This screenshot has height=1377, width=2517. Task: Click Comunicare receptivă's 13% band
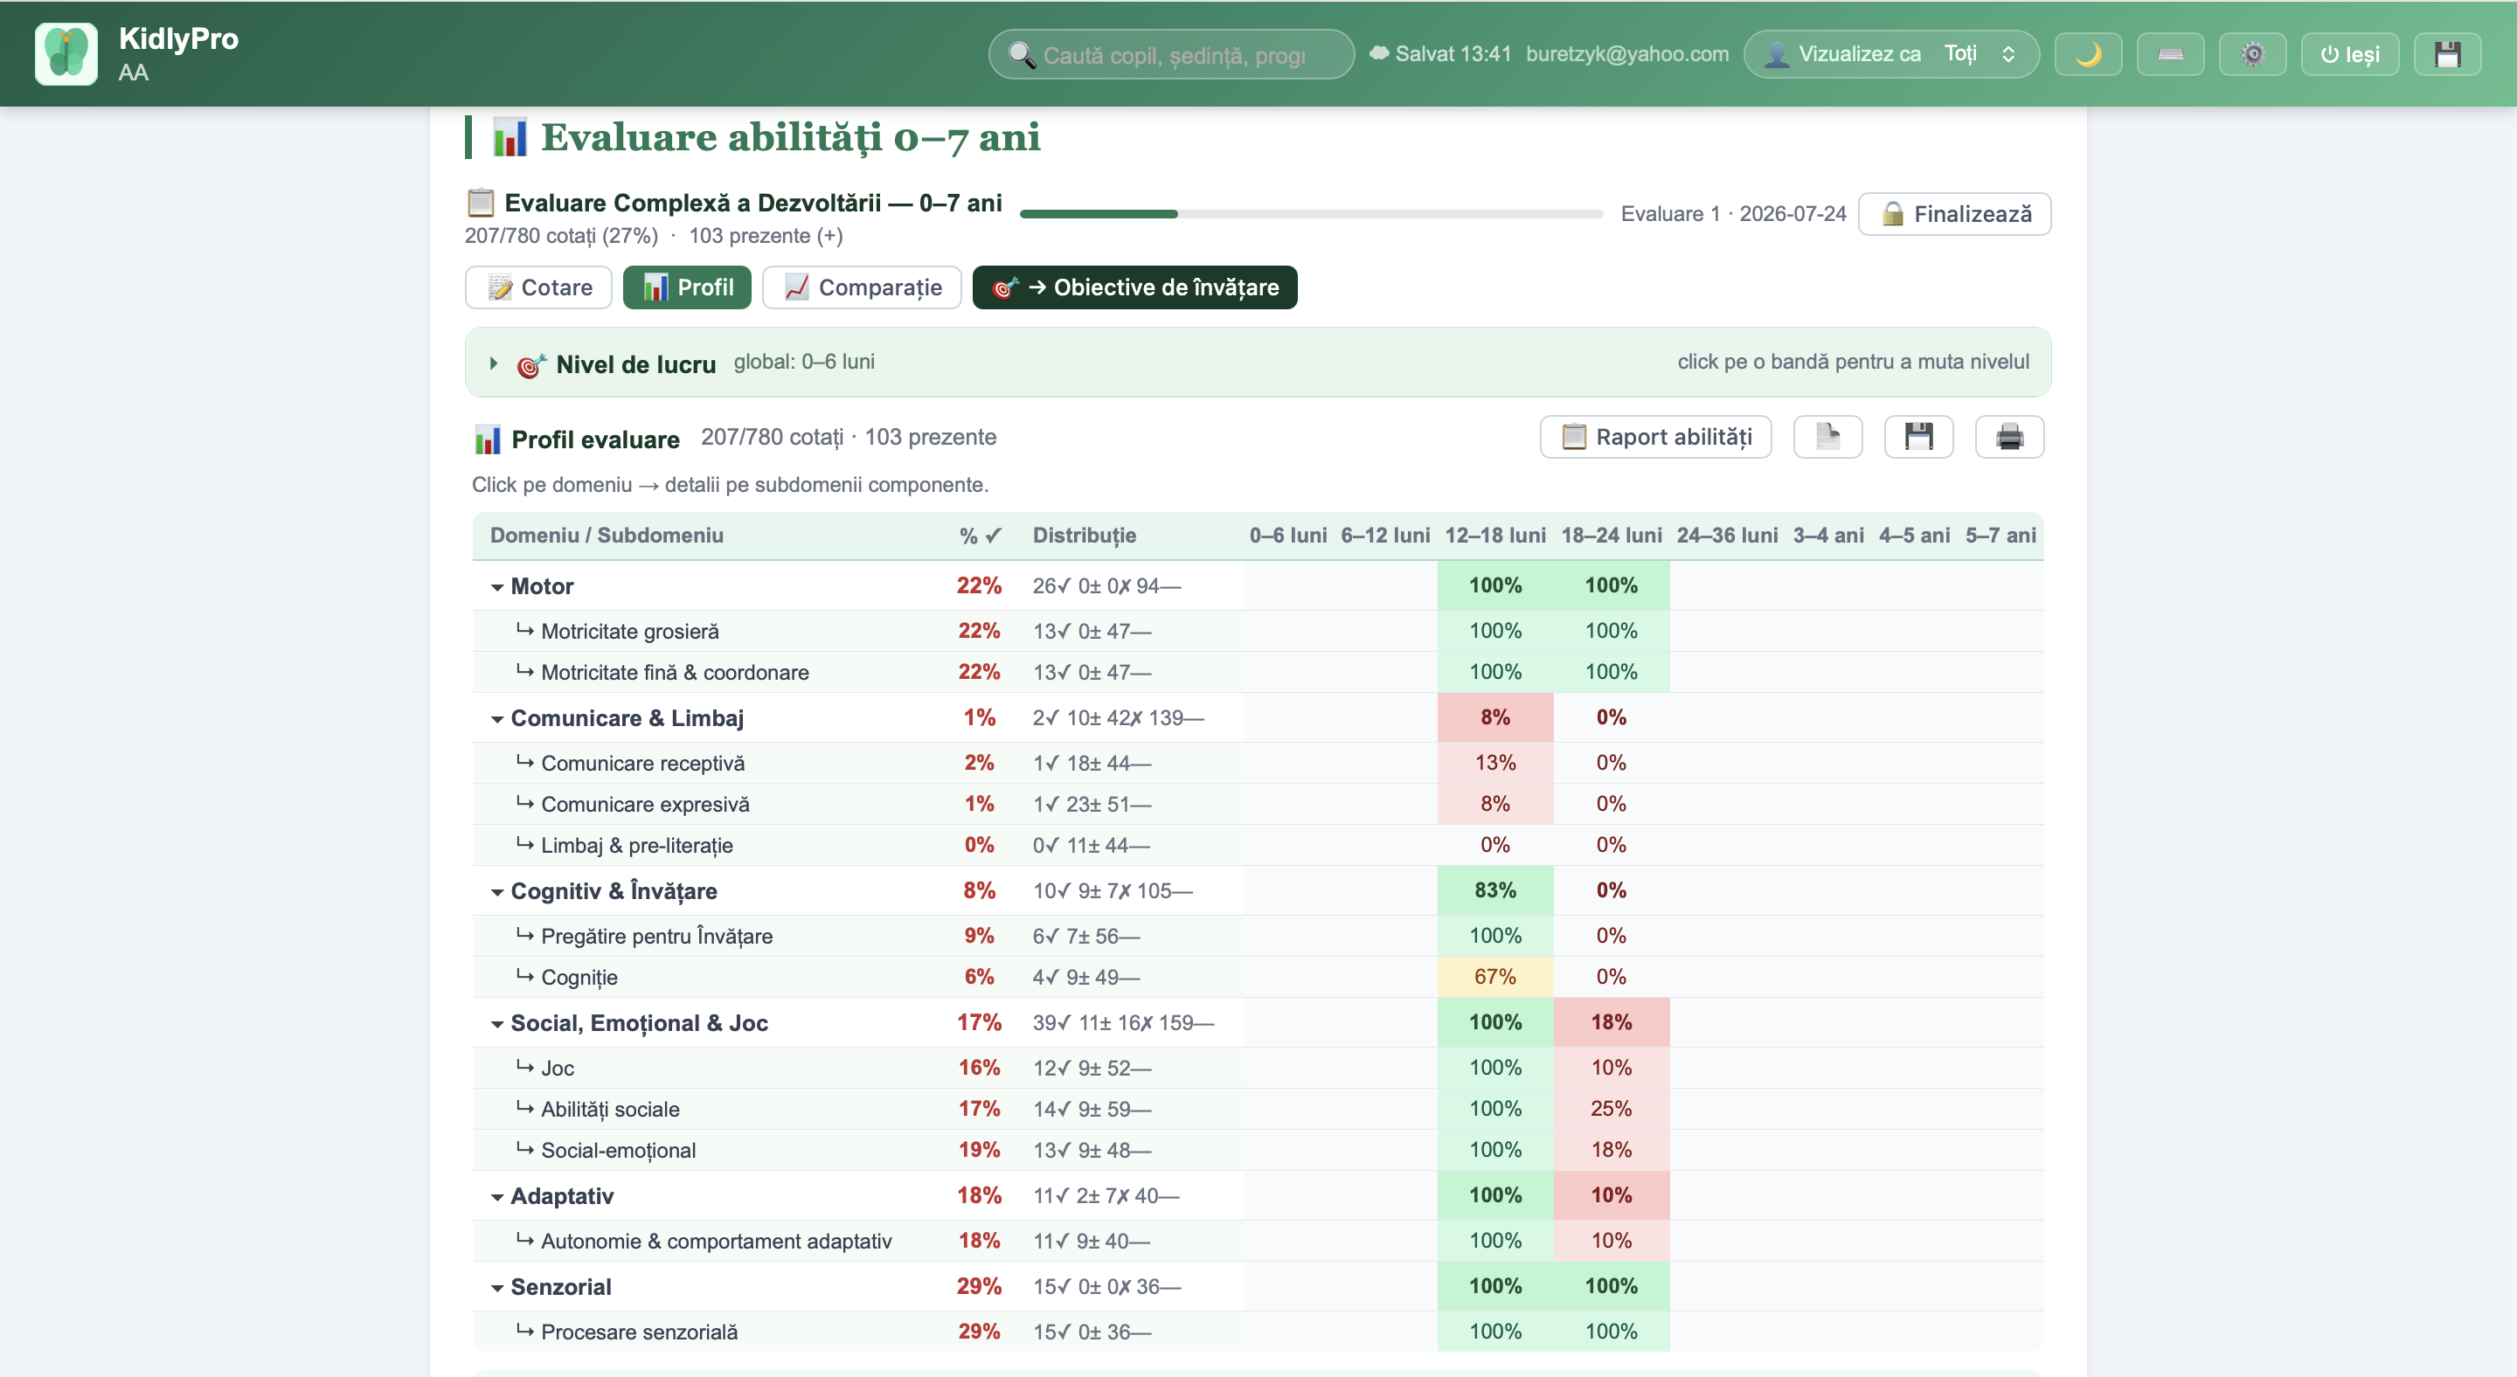tap(1495, 763)
